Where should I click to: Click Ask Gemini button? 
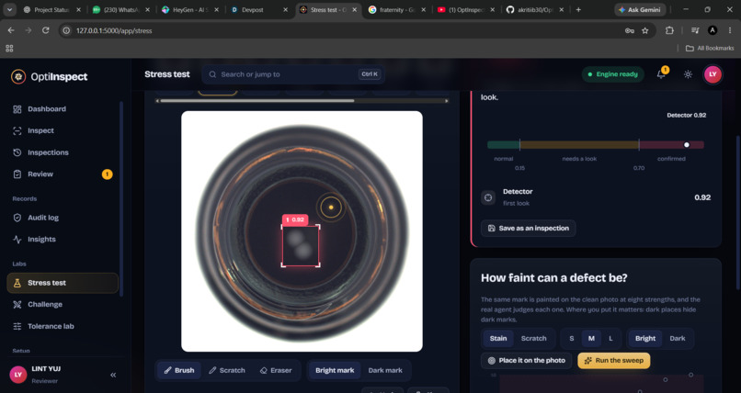click(640, 9)
